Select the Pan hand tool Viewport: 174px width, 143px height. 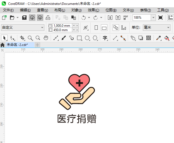(x=46, y=38)
